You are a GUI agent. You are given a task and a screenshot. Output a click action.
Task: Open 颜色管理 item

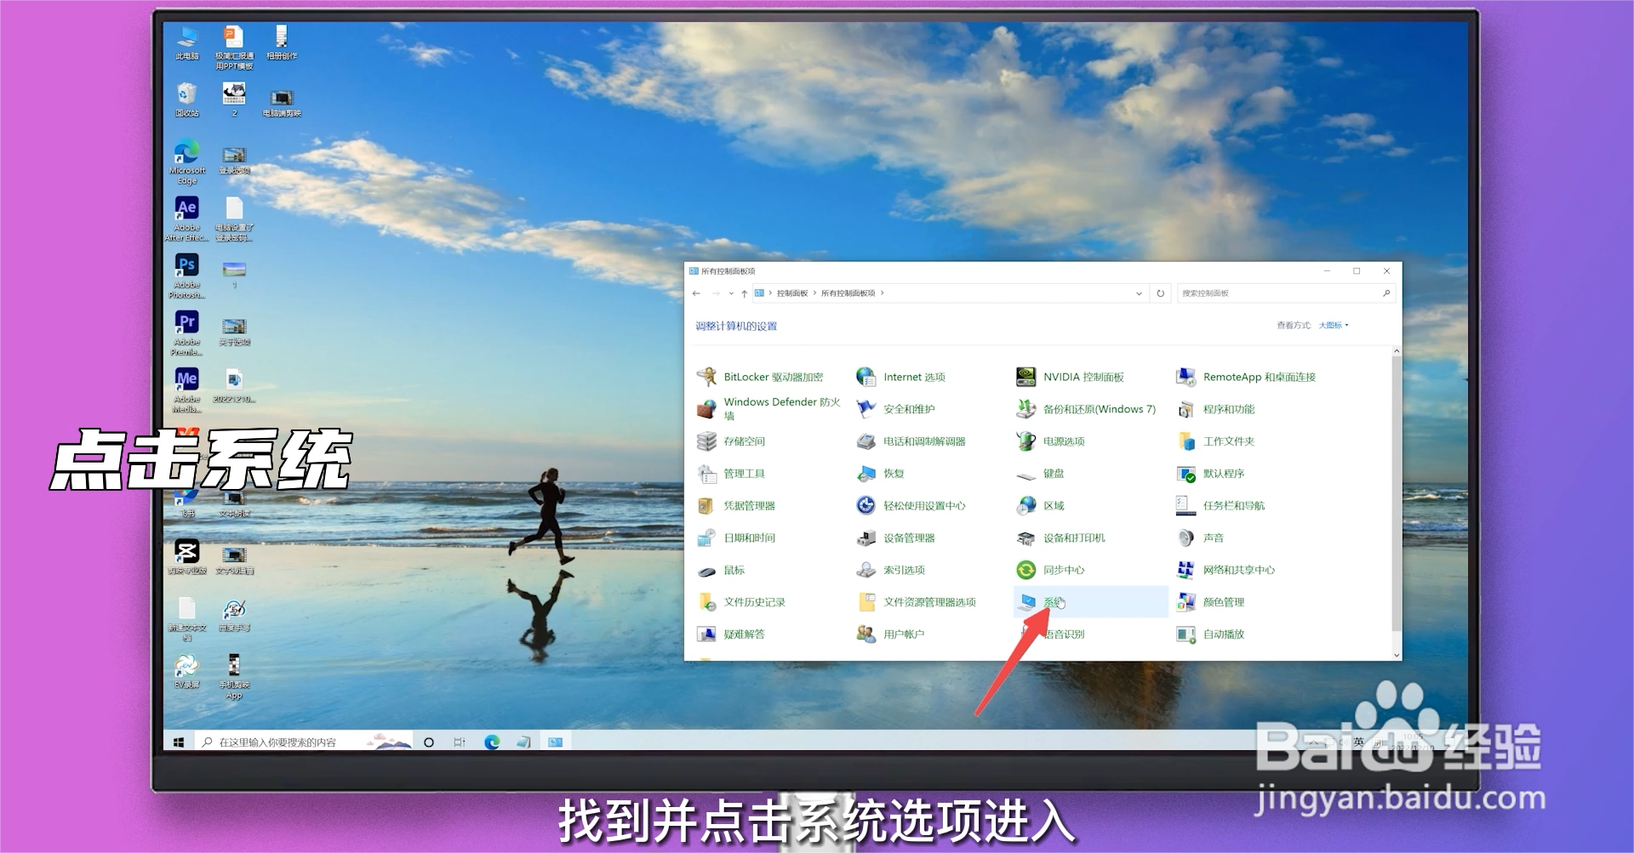pos(1211,602)
